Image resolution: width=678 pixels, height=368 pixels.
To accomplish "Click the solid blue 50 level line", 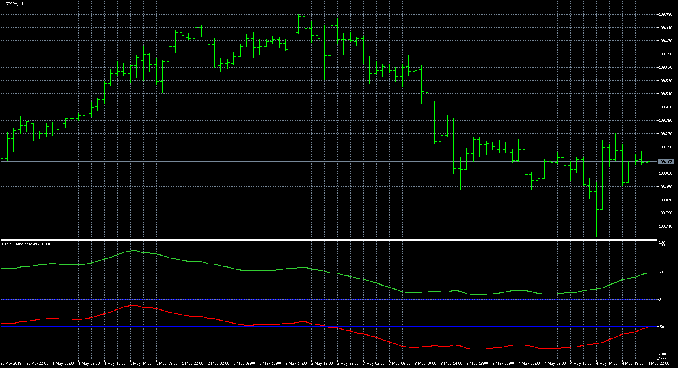I will [324, 272].
